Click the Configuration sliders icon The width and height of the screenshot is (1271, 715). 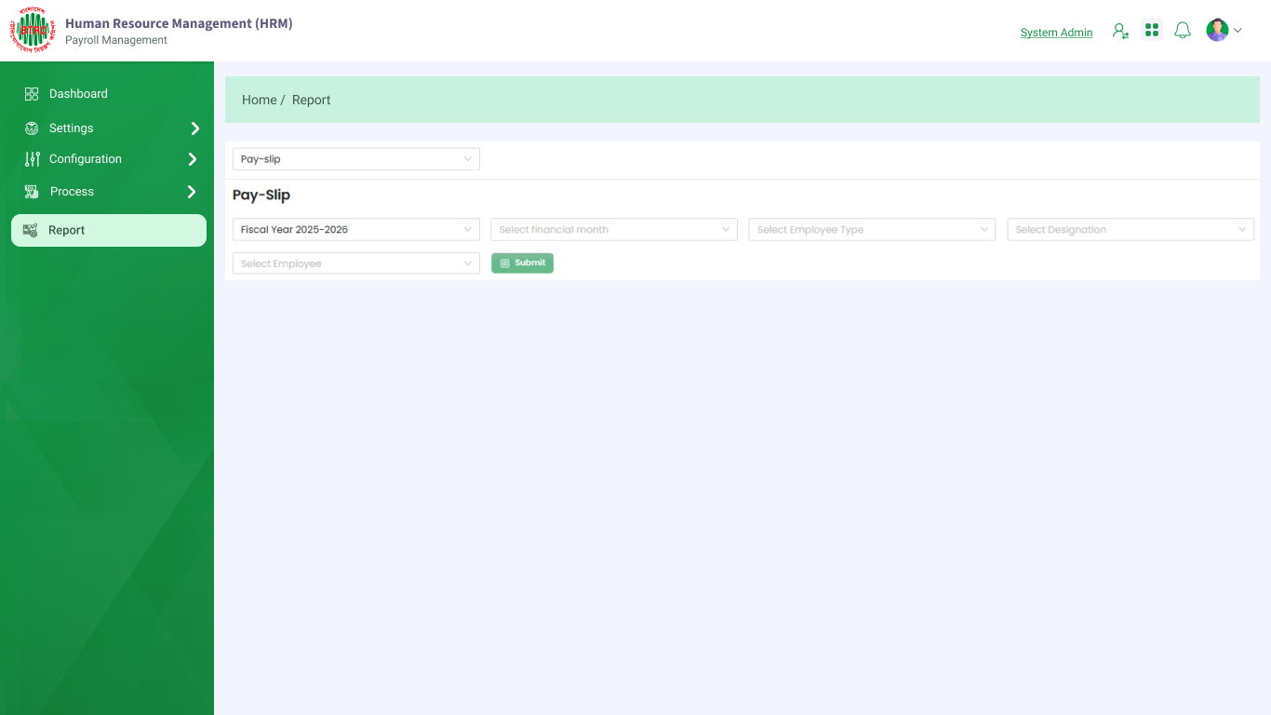click(x=32, y=159)
